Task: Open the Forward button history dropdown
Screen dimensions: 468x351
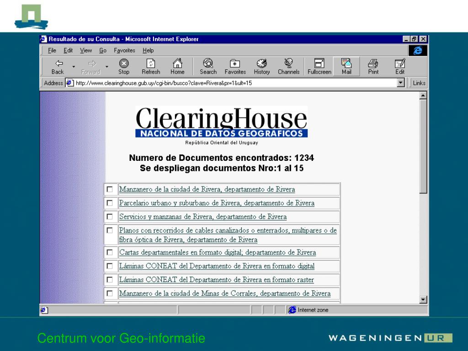Action: 106,67
